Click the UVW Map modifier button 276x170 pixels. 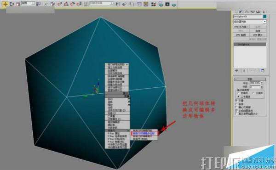tap(241, 35)
